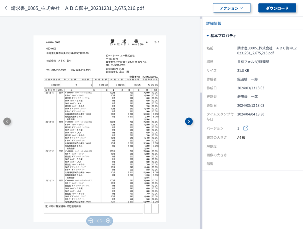Screen dimensions: 303x229
Task: Click the A4 縦 paper size value
Action: pyautogui.click(x=241, y=137)
